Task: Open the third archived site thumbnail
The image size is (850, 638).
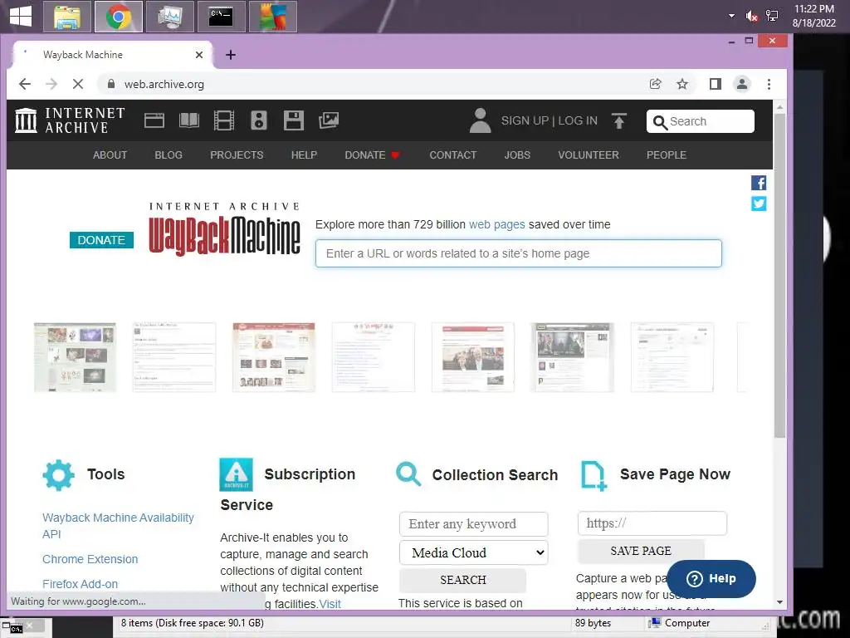Action: pos(274,357)
